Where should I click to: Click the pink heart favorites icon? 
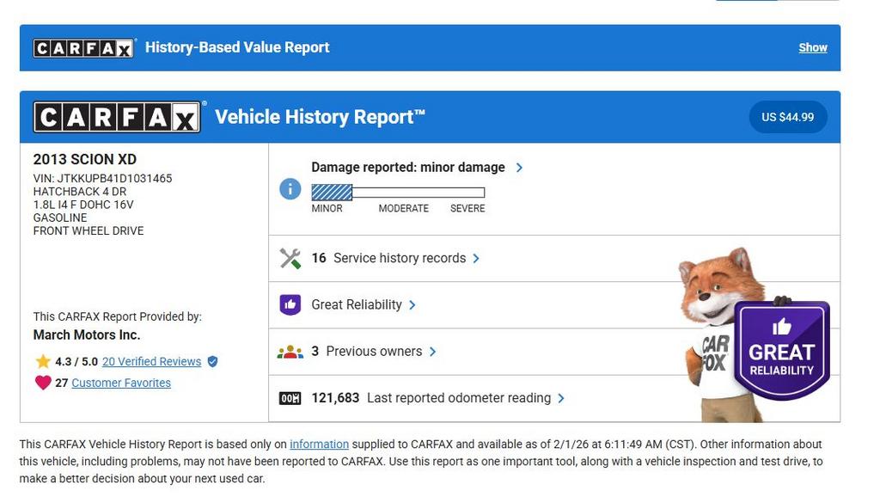pyautogui.click(x=43, y=383)
